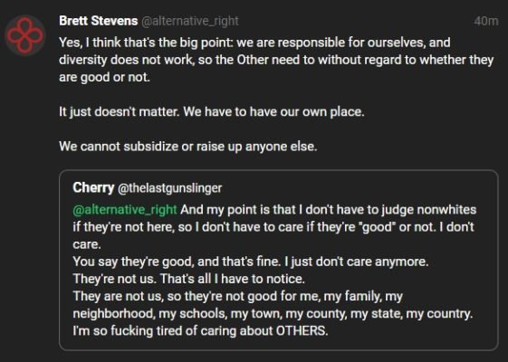The height and width of the screenshot is (362, 508).
Task: Open the red quatrefoil profile avatar
Action: 25,35
